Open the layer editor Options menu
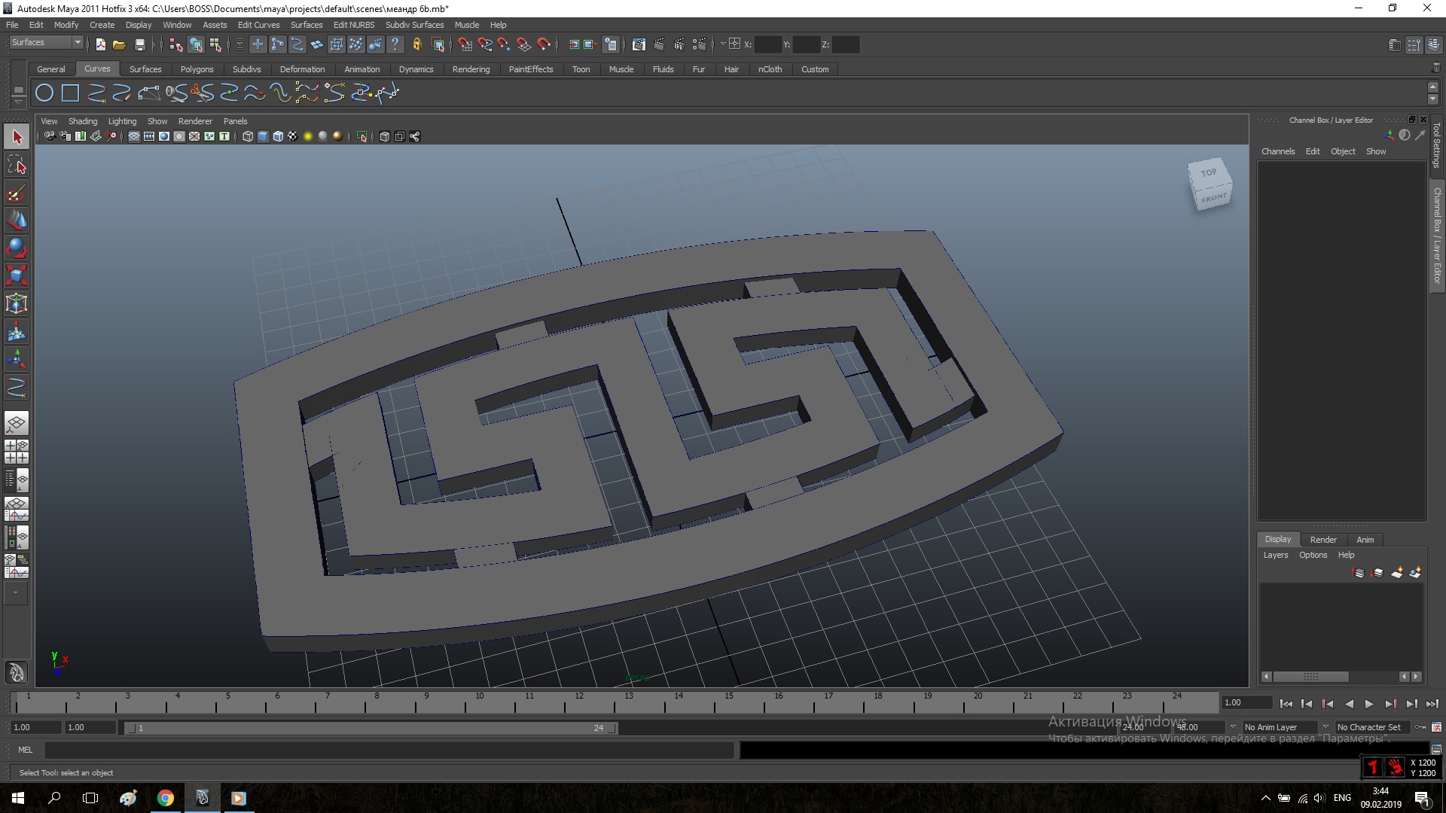 tap(1313, 555)
